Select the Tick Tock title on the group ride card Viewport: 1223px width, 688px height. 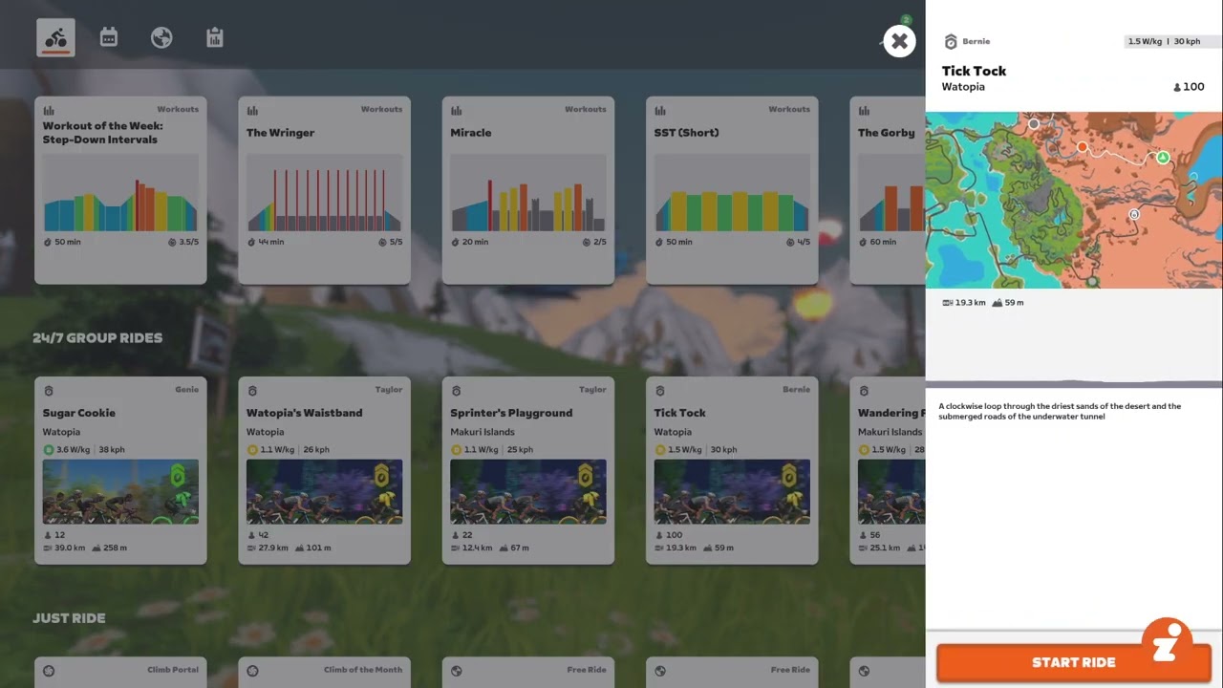(679, 413)
